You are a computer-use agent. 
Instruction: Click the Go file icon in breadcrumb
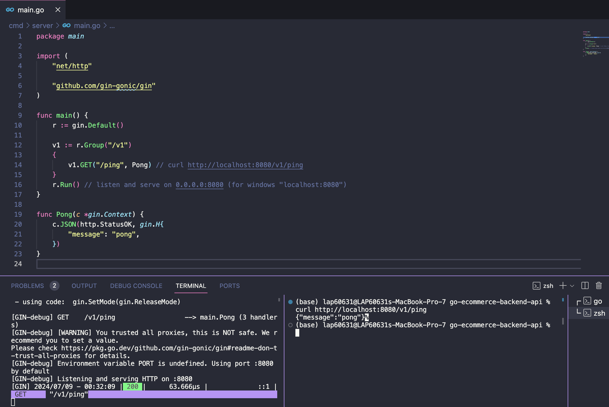pyautogui.click(x=66, y=26)
